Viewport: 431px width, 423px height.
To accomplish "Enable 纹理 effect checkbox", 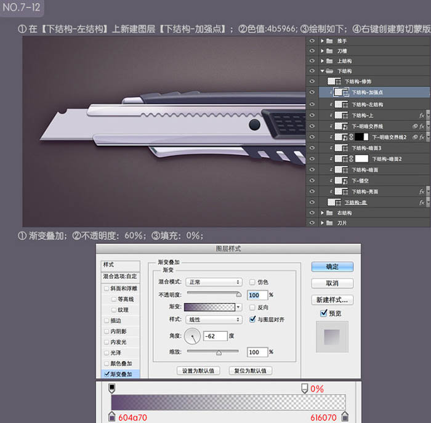I will tap(113, 310).
